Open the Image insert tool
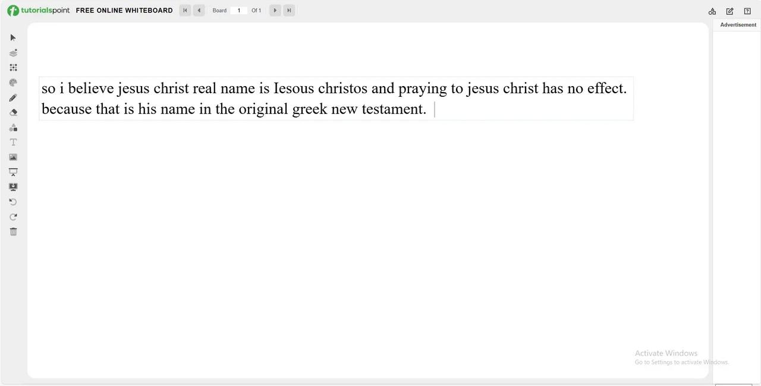The image size is (761, 386). pos(13,157)
